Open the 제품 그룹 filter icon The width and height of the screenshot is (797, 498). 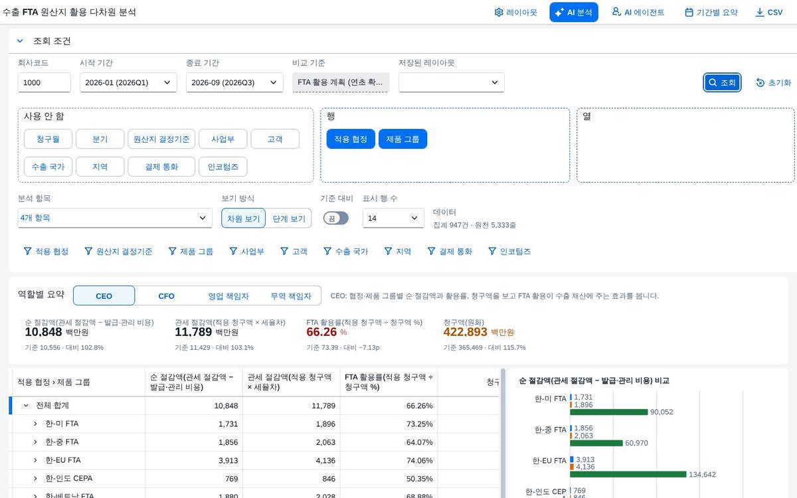pos(173,252)
